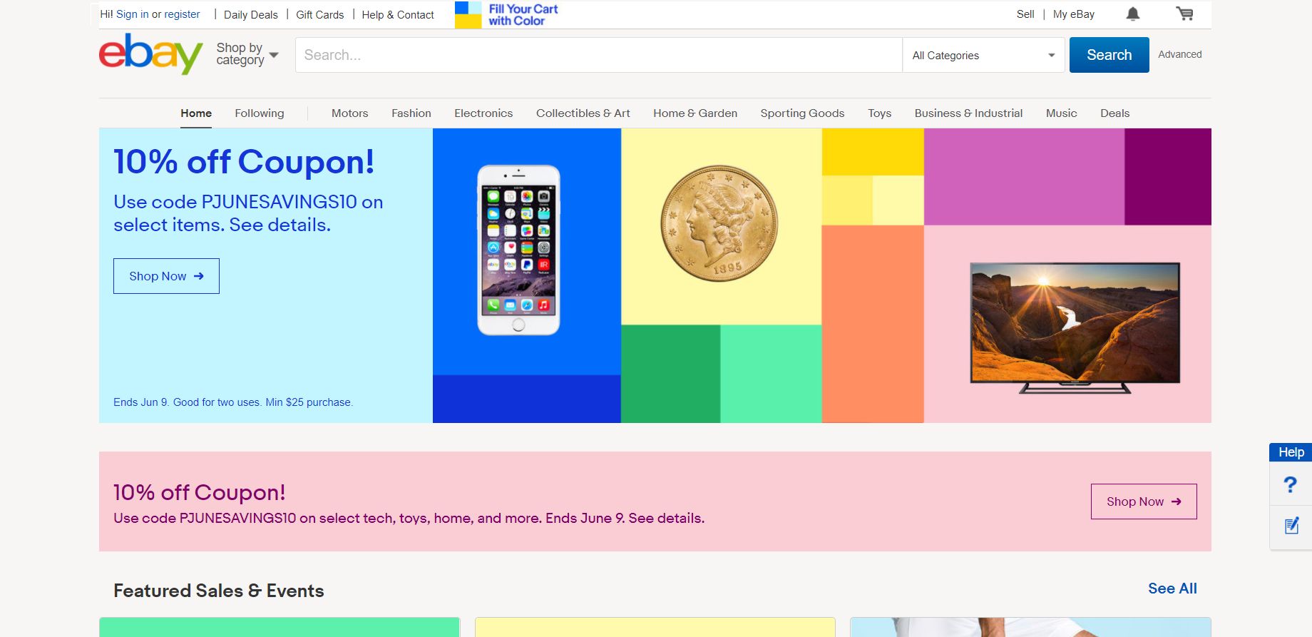Click the Help tab label on right edge

pos(1291,452)
